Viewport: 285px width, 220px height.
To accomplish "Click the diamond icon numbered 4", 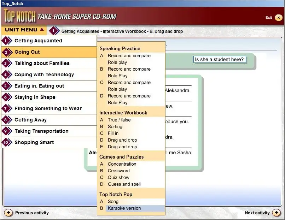I will click(x=7, y=75).
